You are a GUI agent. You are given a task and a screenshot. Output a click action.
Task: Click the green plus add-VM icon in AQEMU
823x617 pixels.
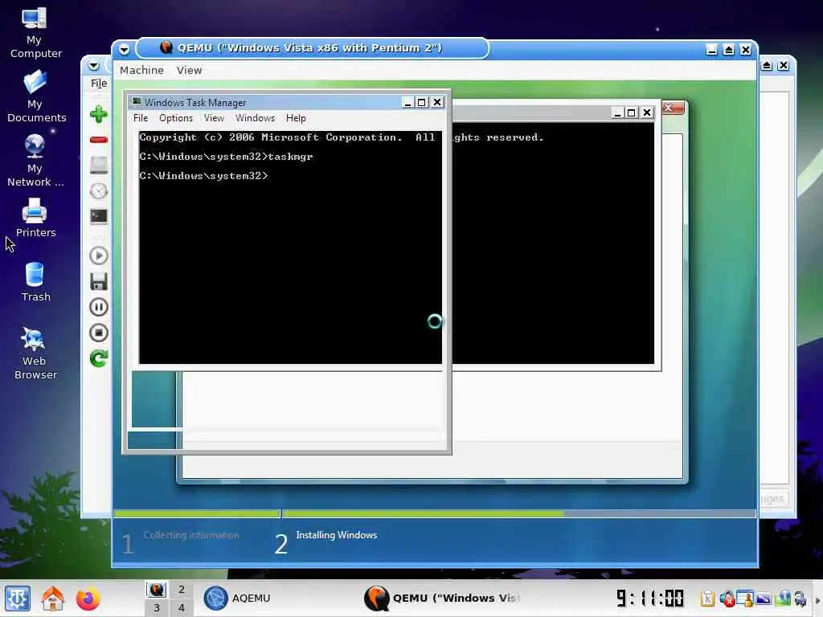click(x=99, y=114)
